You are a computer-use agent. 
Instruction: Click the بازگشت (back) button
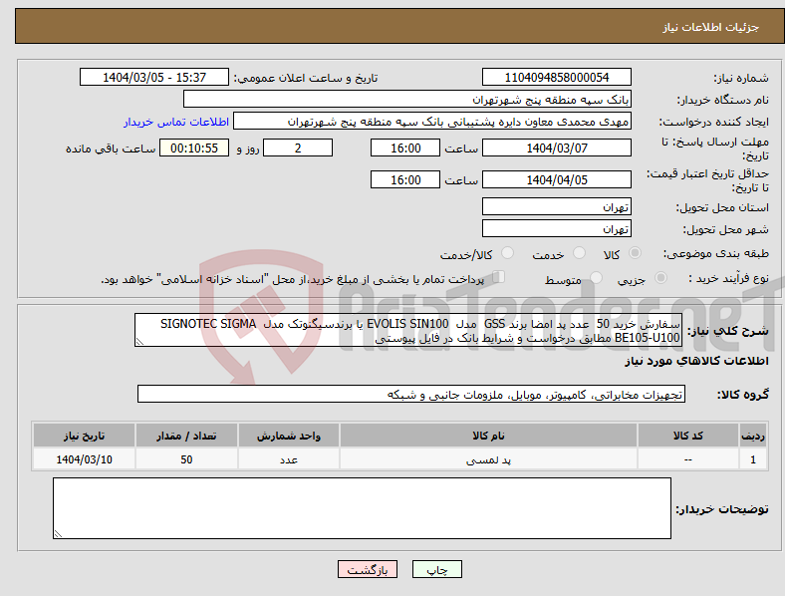click(368, 569)
